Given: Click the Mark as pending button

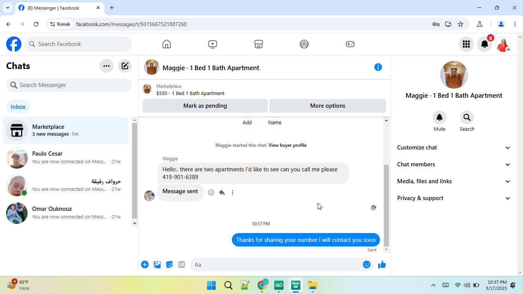Looking at the screenshot, I should coord(205,106).
